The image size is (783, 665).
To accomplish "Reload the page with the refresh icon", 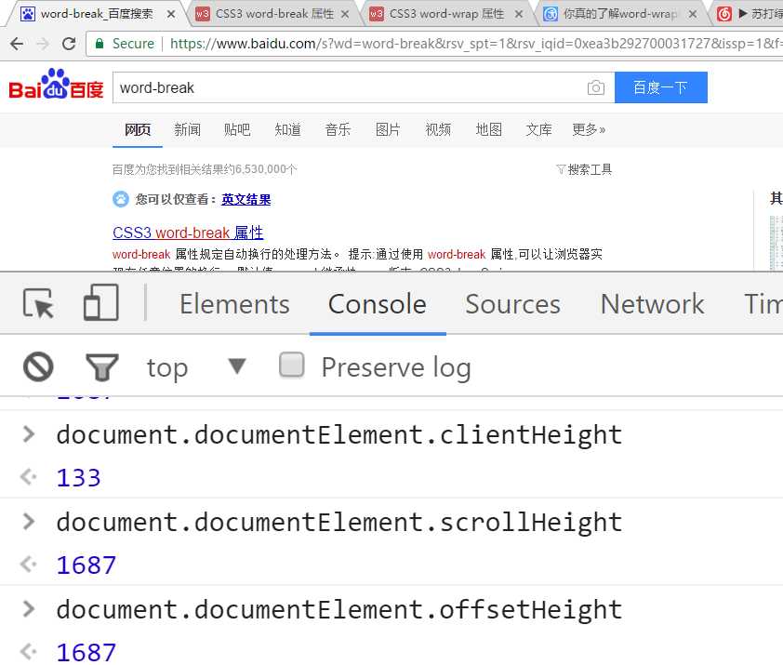I will click(69, 44).
